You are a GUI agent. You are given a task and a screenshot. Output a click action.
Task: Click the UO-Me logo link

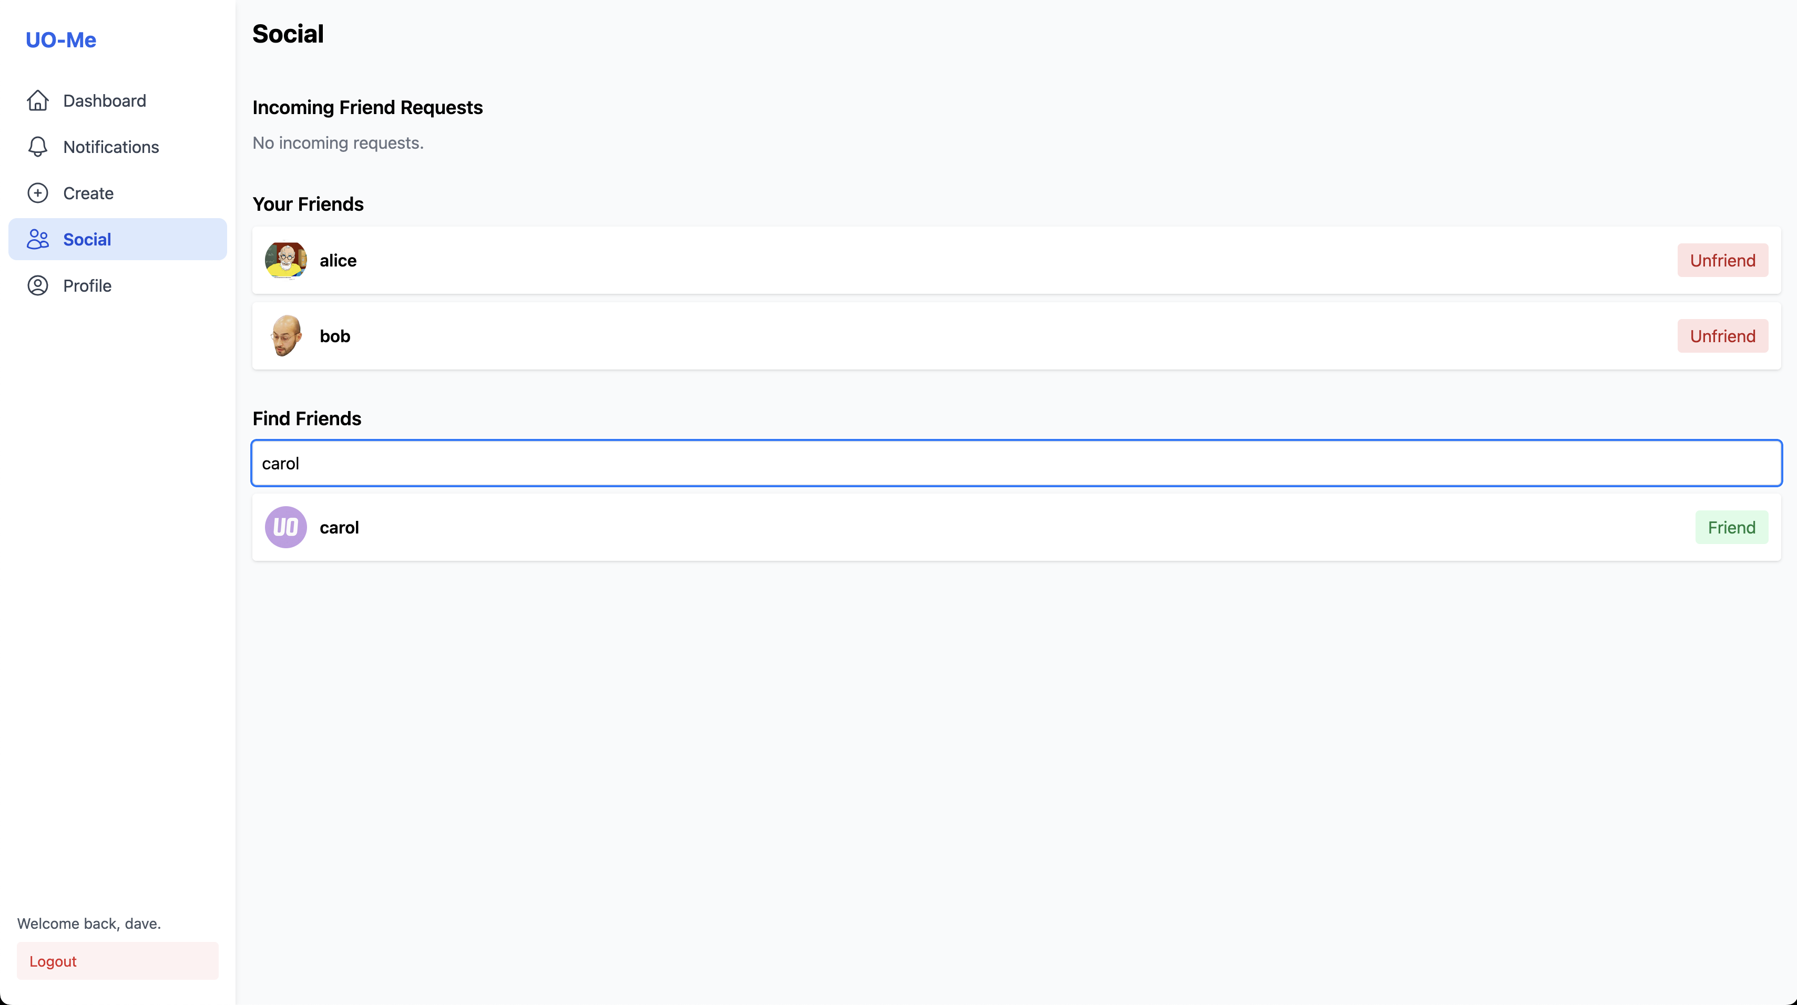[60, 40]
